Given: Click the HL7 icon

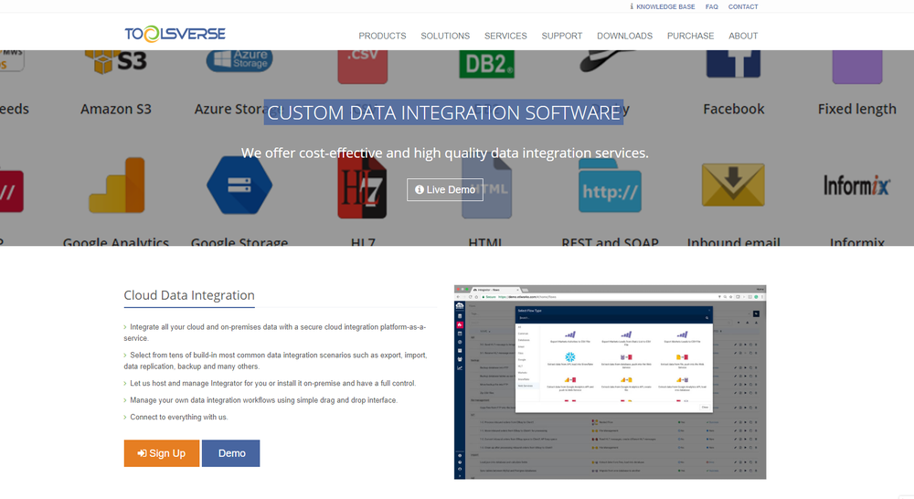Looking at the screenshot, I should point(362,187).
